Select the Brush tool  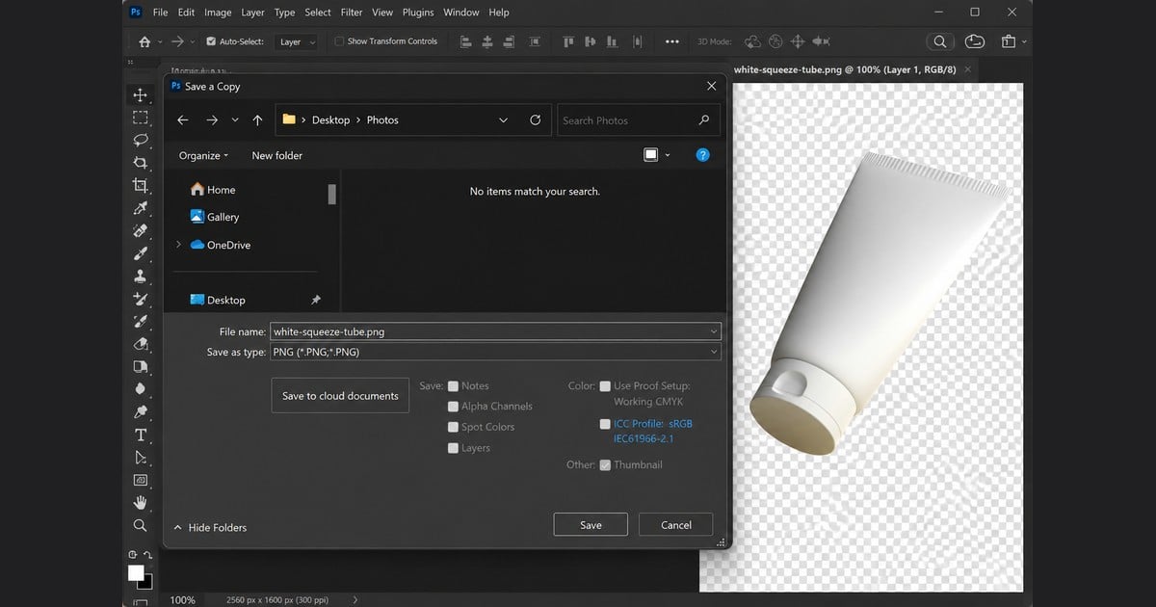point(140,253)
